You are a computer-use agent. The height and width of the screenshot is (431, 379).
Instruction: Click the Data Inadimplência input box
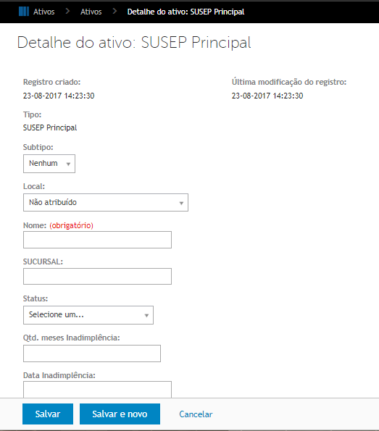(97, 389)
